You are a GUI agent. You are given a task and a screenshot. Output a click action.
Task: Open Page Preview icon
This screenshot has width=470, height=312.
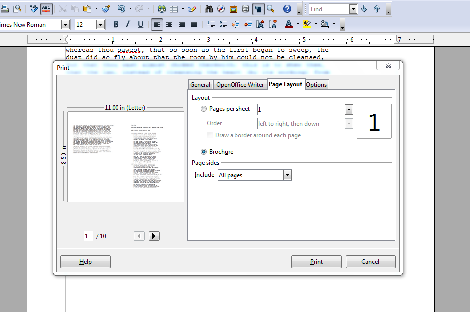[x=17, y=9]
